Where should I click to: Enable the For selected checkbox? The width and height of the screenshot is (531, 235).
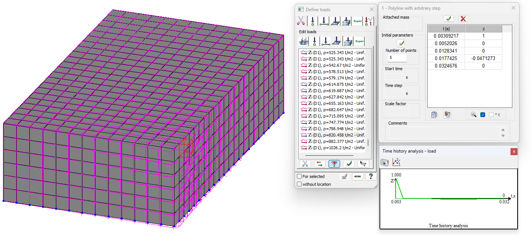299,176
